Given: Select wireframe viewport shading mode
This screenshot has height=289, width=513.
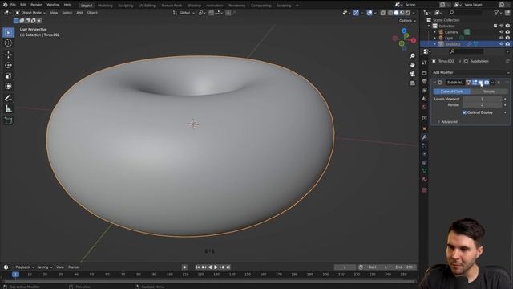Looking at the screenshot, I should (390, 13).
